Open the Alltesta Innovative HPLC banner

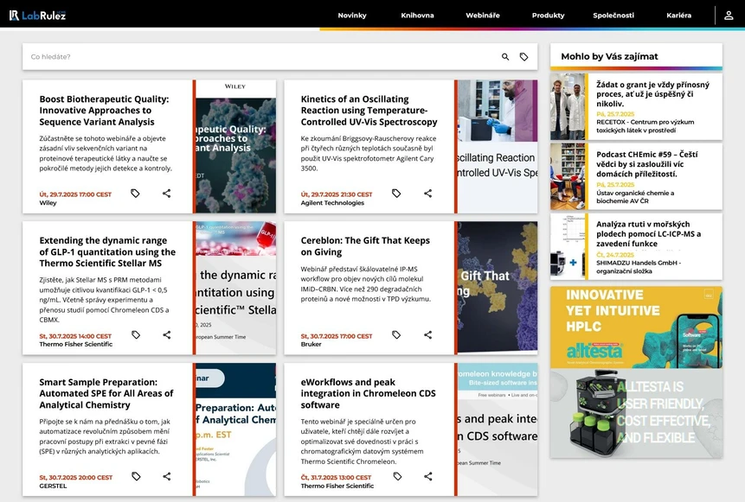pos(636,327)
